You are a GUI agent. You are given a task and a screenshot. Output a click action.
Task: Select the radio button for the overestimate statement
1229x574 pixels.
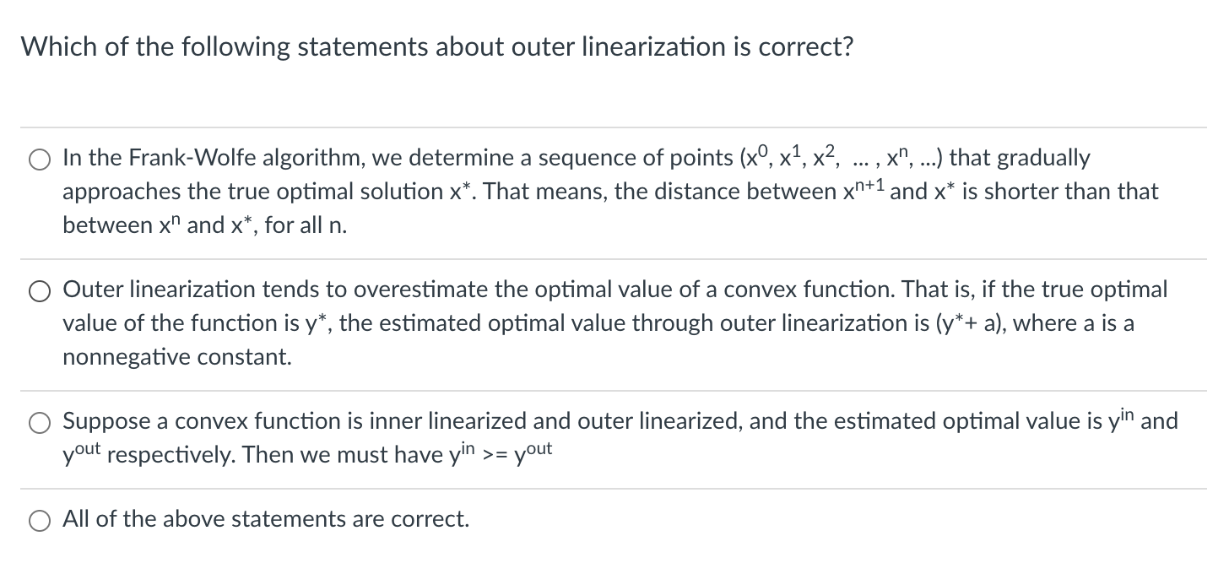[x=39, y=290]
